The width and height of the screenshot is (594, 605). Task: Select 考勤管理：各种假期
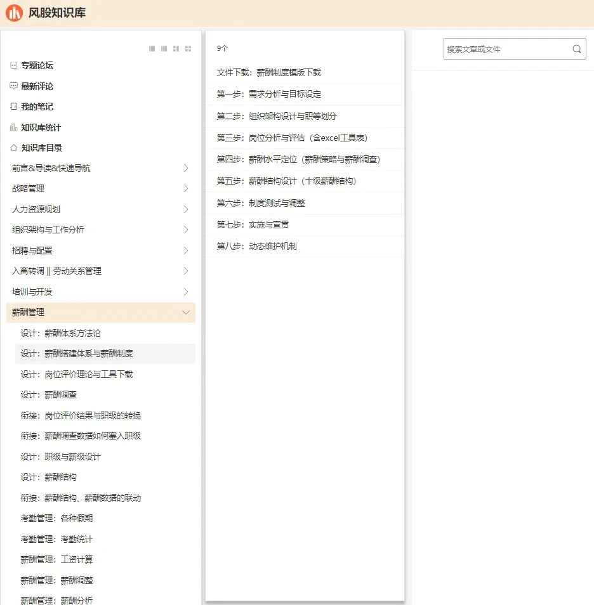point(56,518)
